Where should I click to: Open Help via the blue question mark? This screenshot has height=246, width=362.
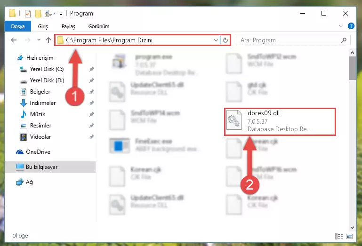pyautogui.click(x=351, y=26)
